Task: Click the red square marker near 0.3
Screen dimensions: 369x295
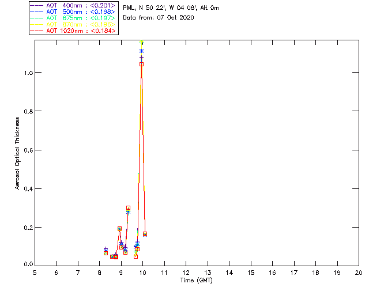Action: point(128,208)
